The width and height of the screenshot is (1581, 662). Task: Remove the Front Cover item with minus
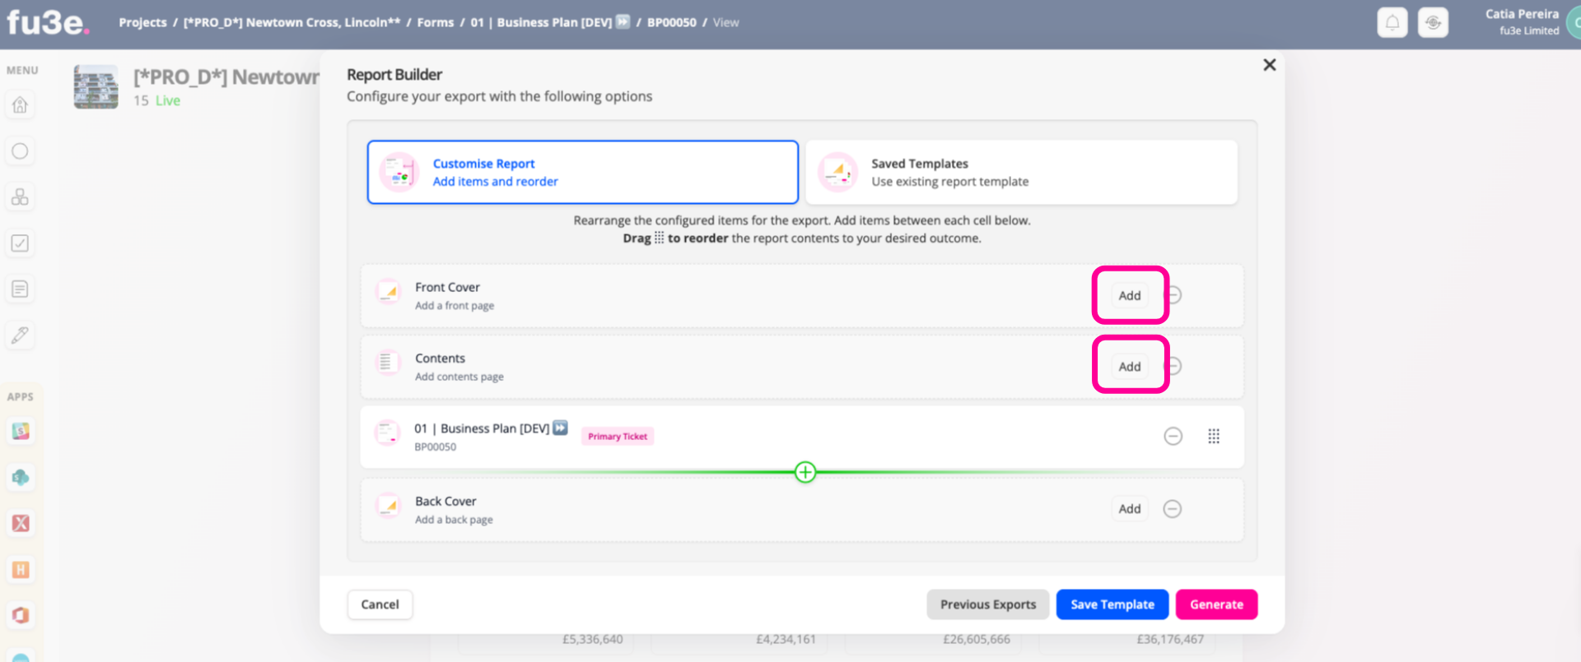[1174, 295]
